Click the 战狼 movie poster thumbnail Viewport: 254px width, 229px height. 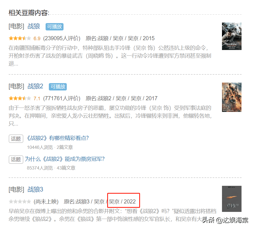231,36
